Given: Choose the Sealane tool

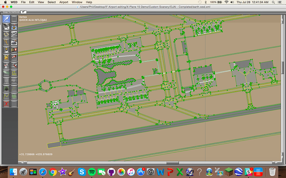Looking at the screenshot, I should (14, 26).
